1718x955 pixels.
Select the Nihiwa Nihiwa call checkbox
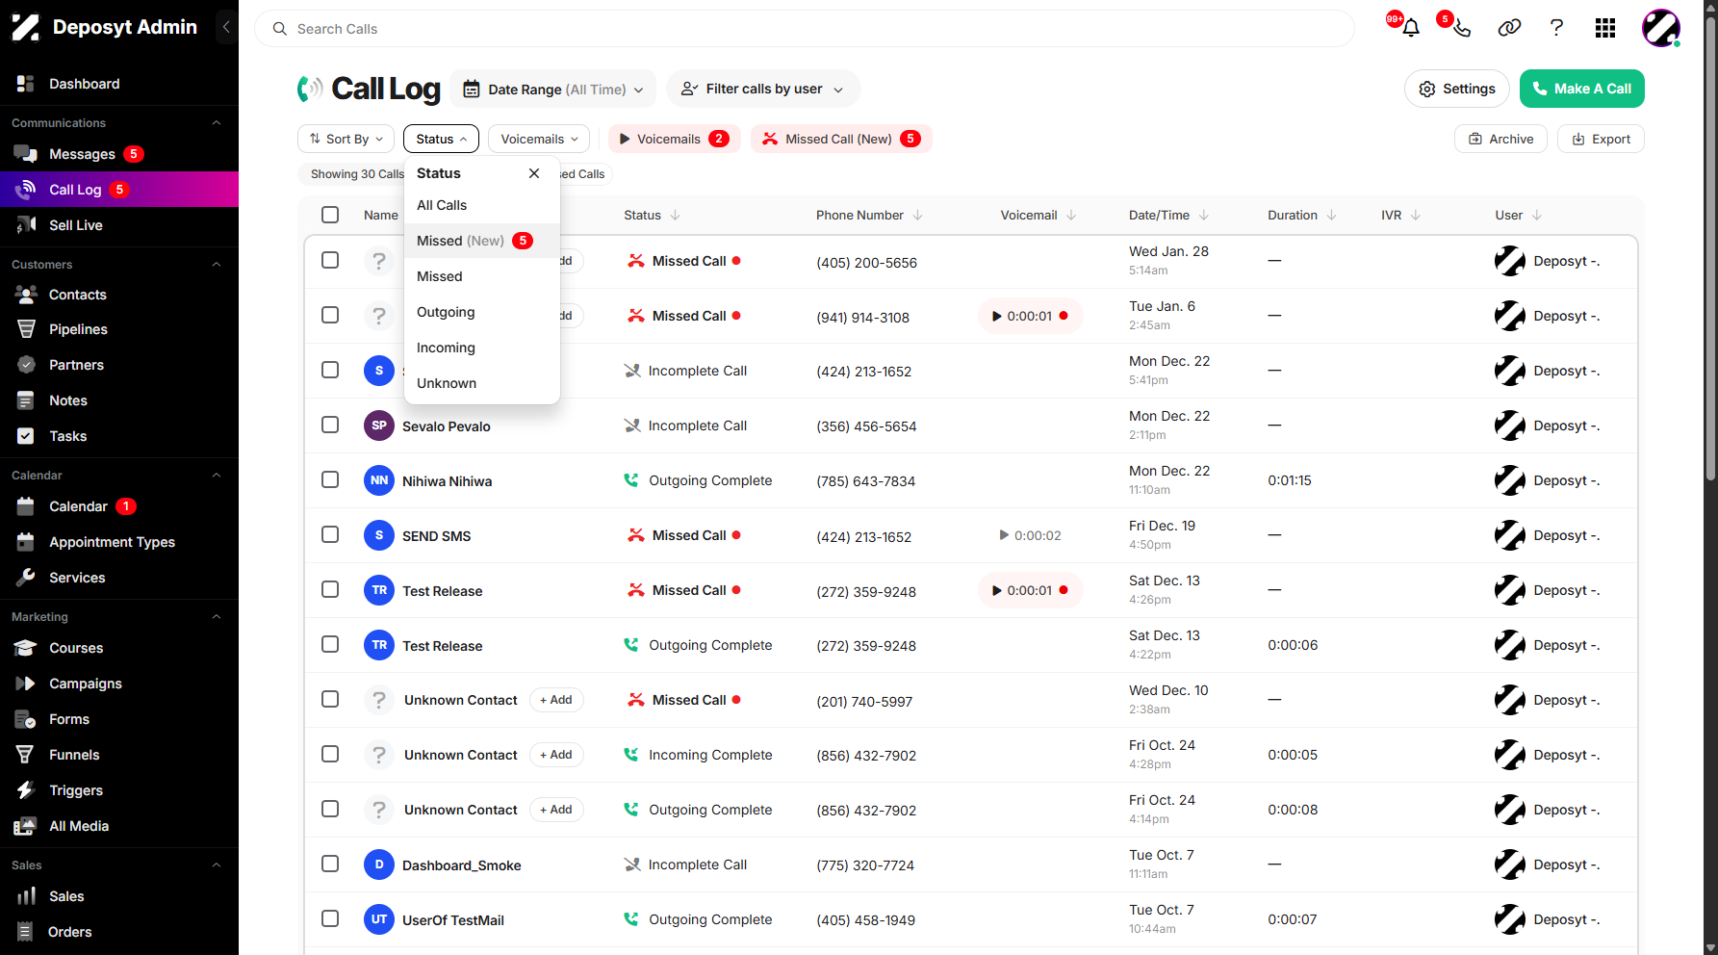pyautogui.click(x=330, y=479)
